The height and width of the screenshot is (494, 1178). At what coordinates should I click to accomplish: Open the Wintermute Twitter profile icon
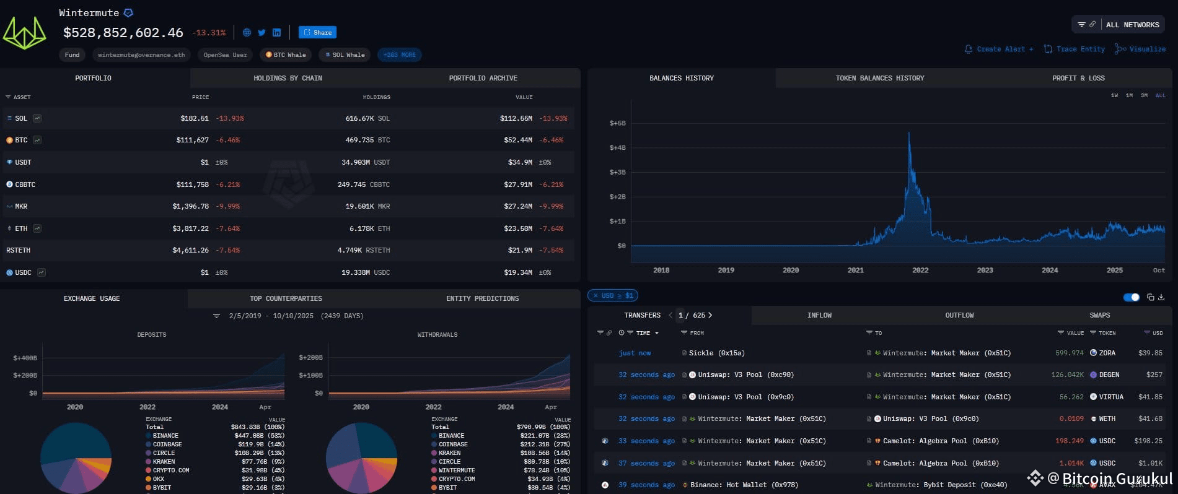[262, 32]
